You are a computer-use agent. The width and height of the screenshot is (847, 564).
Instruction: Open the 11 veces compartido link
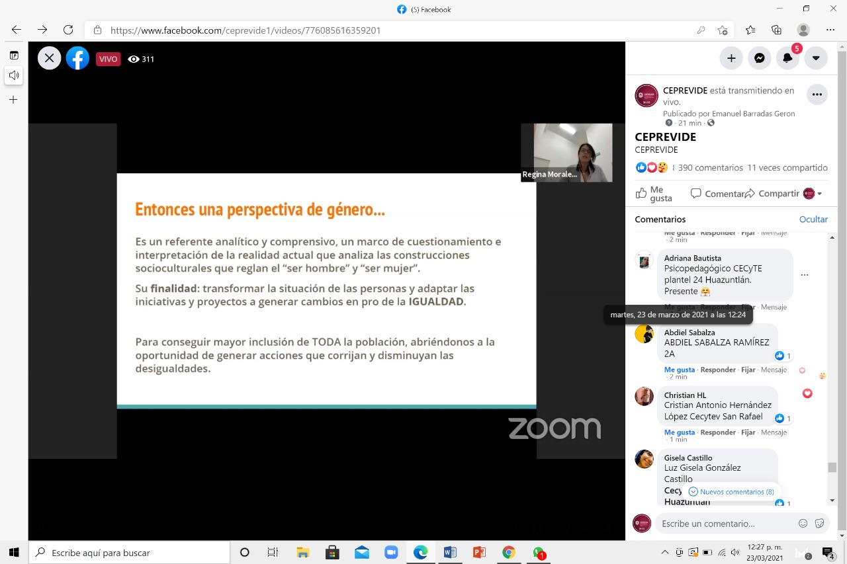click(x=787, y=167)
